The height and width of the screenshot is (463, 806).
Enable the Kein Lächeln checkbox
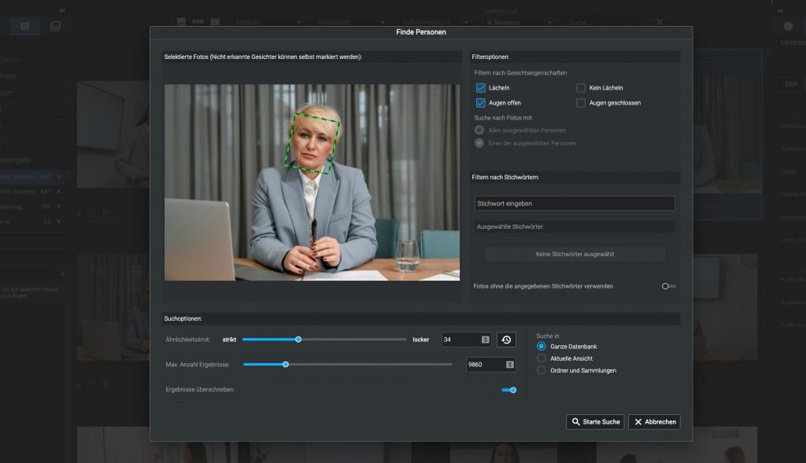pos(579,88)
